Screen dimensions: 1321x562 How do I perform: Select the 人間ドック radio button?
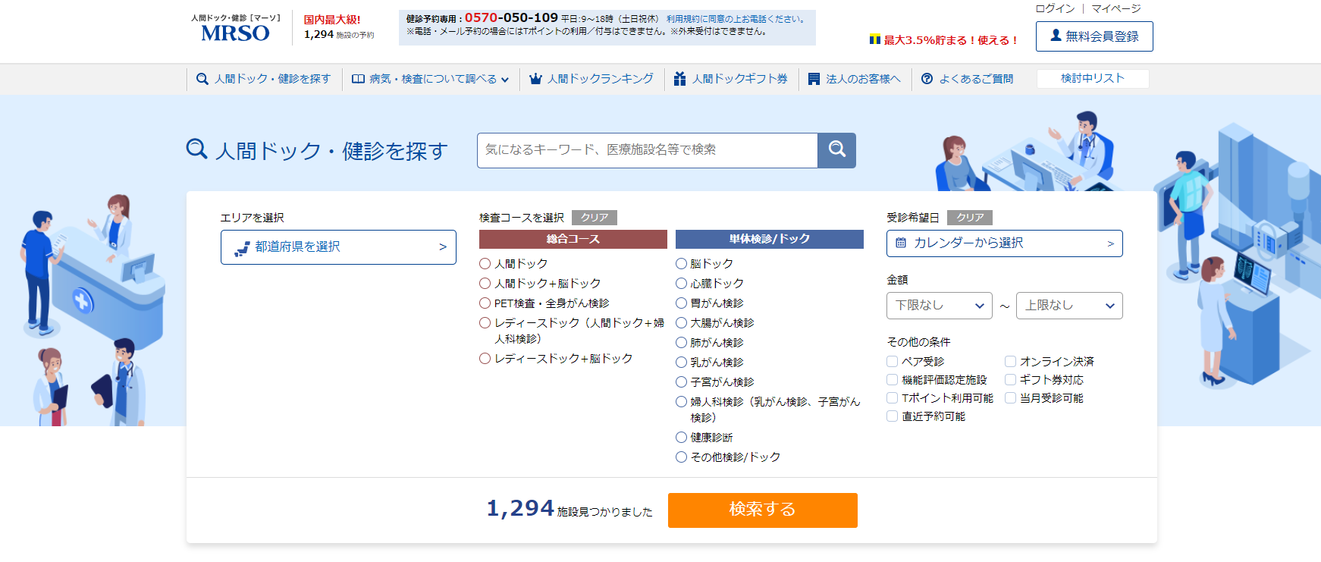click(485, 264)
